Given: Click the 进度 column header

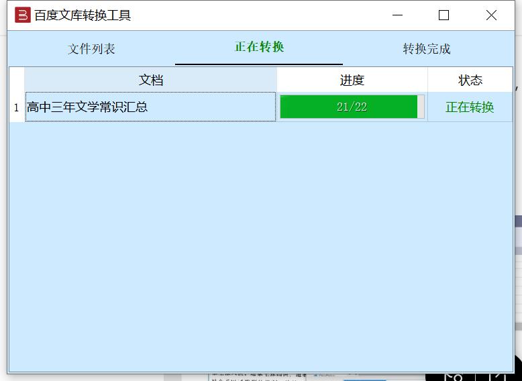Looking at the screenshot, I should tap(352, 80).
